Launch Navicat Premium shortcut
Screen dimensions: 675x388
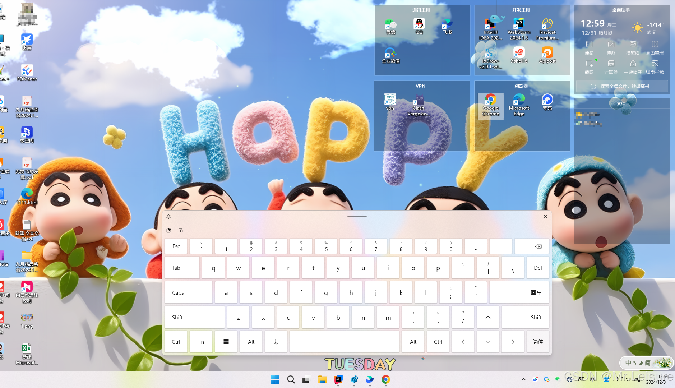(x=547, y=29)
